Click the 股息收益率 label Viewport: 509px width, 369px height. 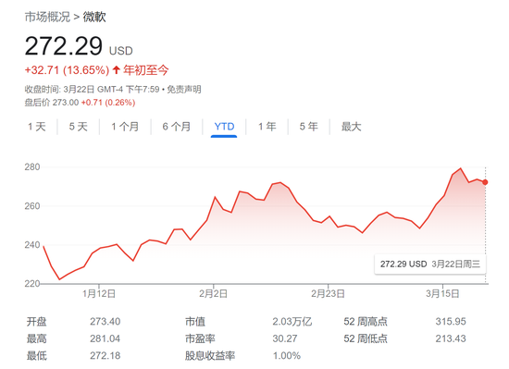tap(210, 356)
